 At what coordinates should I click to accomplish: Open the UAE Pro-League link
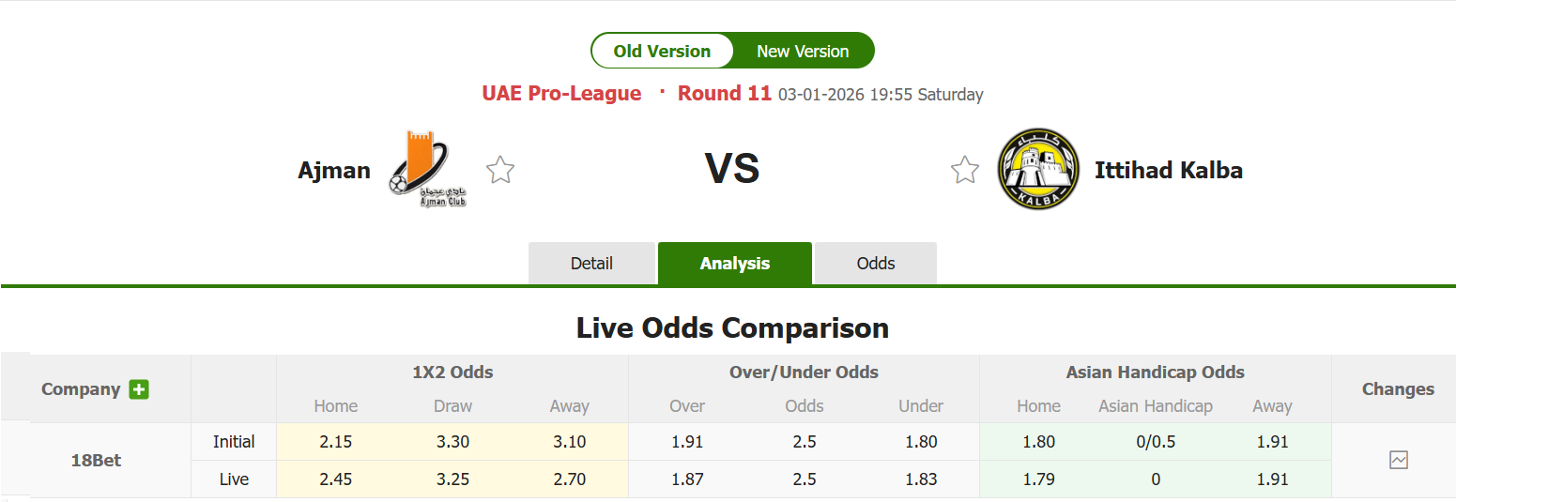click(x=561, y=94)
